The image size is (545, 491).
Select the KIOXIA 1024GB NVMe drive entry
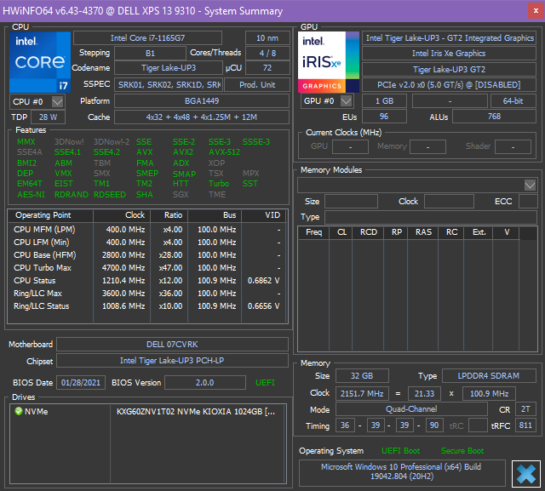195,412
